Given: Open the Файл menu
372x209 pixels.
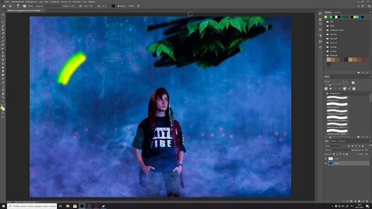Looking at the screenshot, I should coord(7,2).
